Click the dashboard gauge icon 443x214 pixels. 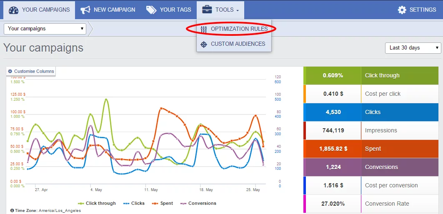coord(14,10)
